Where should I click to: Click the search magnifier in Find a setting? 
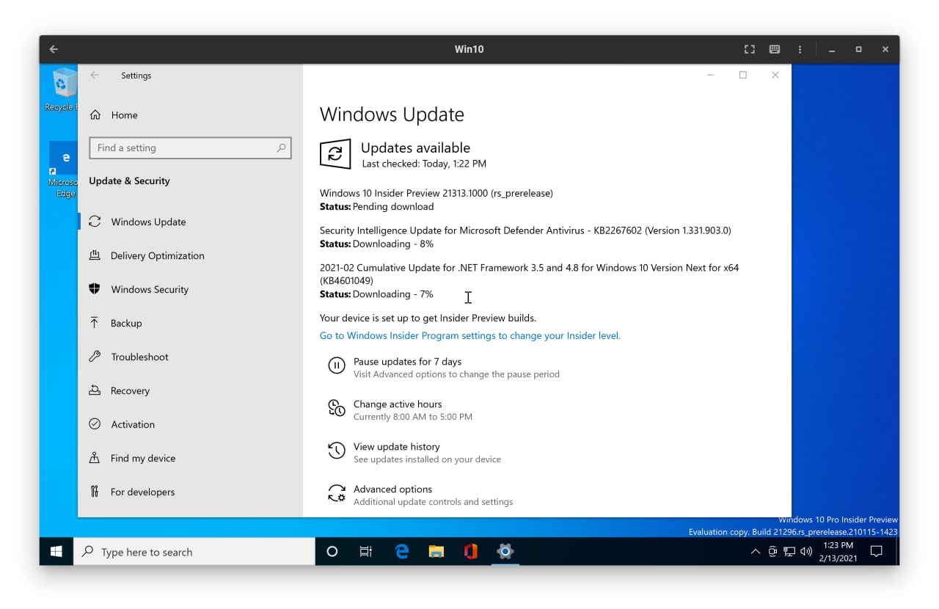(x=281, y=147)
